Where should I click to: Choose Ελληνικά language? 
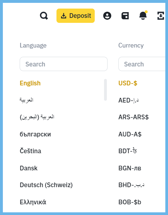[x=33, y=202]
